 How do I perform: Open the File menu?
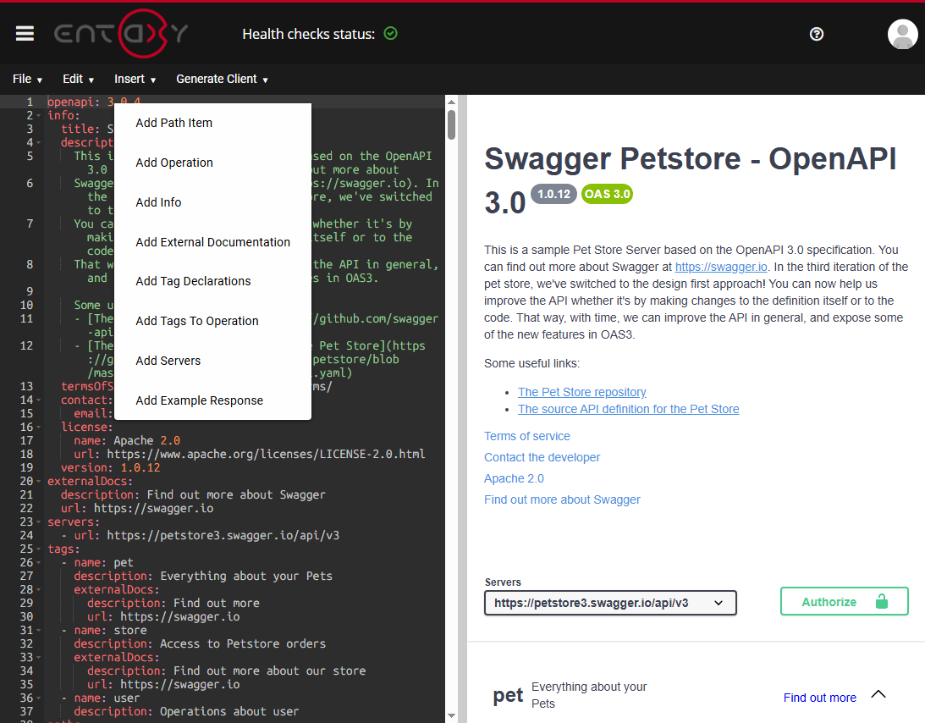pos(27,79)
